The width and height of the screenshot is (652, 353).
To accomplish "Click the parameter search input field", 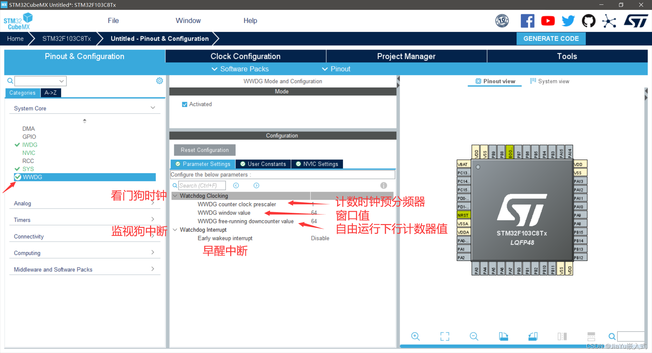I will click(202, 185).
